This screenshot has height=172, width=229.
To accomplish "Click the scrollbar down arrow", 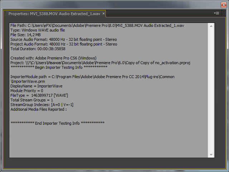I will (211, 154).
